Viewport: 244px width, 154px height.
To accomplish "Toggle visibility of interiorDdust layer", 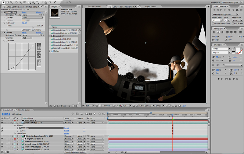I will point(2,147).
